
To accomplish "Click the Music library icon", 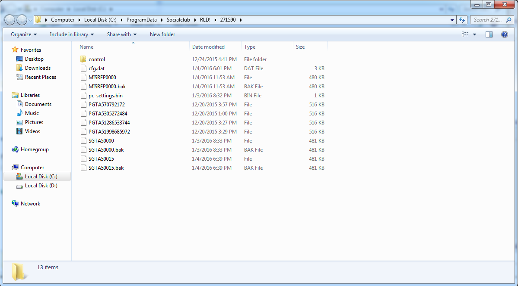I will click(x=19, y=113).
